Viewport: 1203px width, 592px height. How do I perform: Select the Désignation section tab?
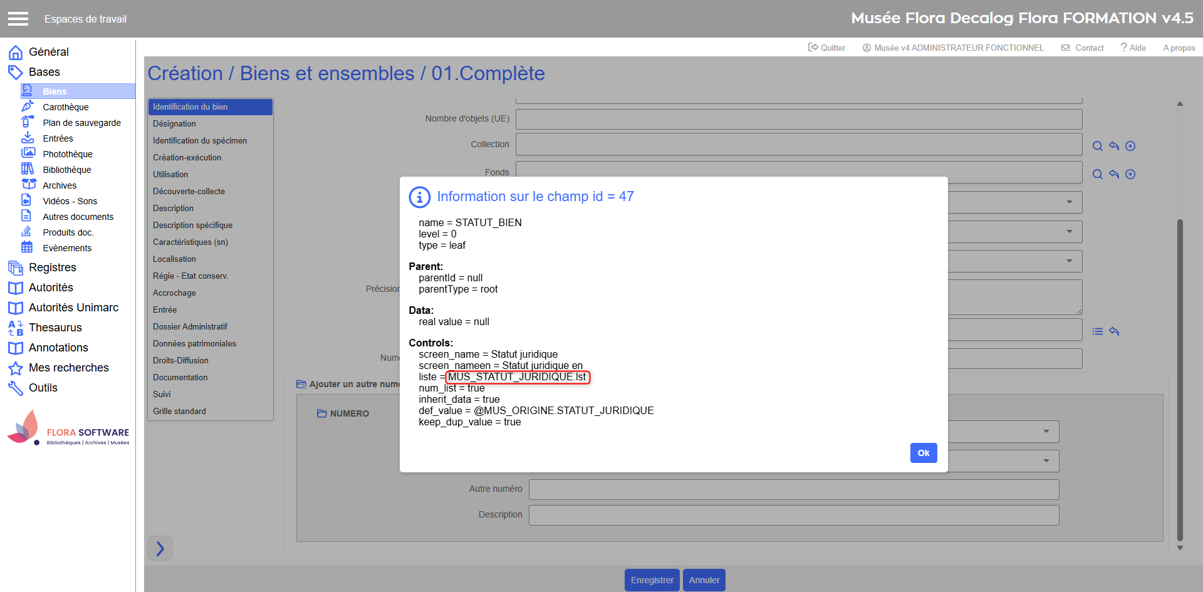pos(174,124)
